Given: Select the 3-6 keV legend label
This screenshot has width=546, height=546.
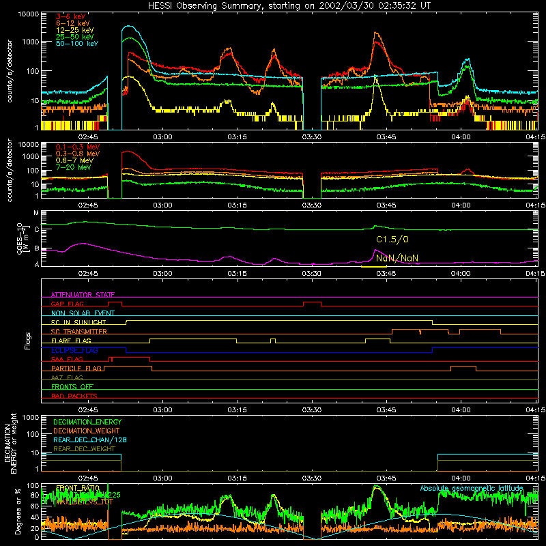Looking at the screenshot, I should pos(71,16).
